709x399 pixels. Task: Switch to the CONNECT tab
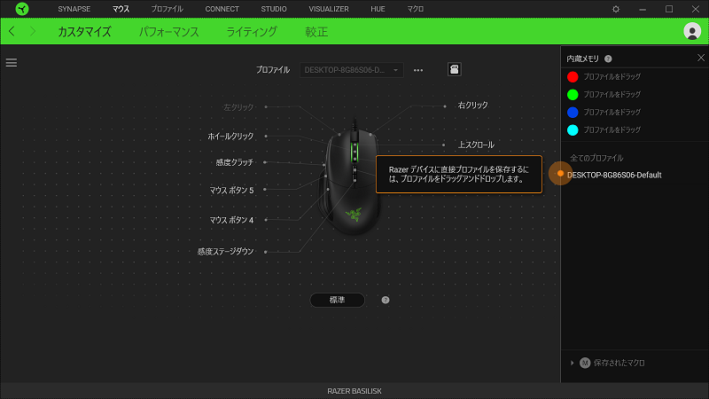(222, 9)
